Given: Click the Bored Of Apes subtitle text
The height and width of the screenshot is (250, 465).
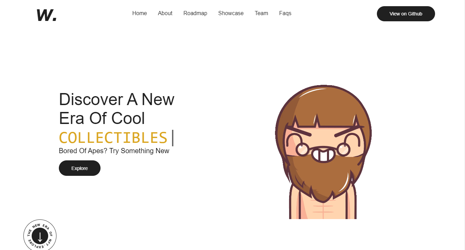Looking at the screenshot, I should coord(114,151).
